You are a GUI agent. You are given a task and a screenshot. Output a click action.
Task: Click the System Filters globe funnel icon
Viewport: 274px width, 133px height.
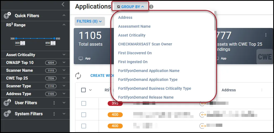(x=7, y=114)
